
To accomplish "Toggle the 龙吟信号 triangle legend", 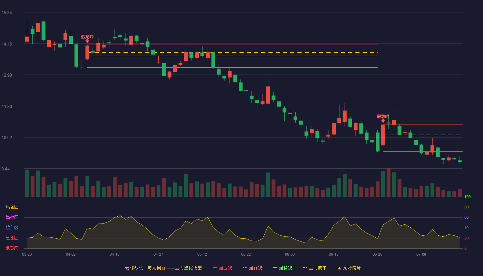I will 349,268.
